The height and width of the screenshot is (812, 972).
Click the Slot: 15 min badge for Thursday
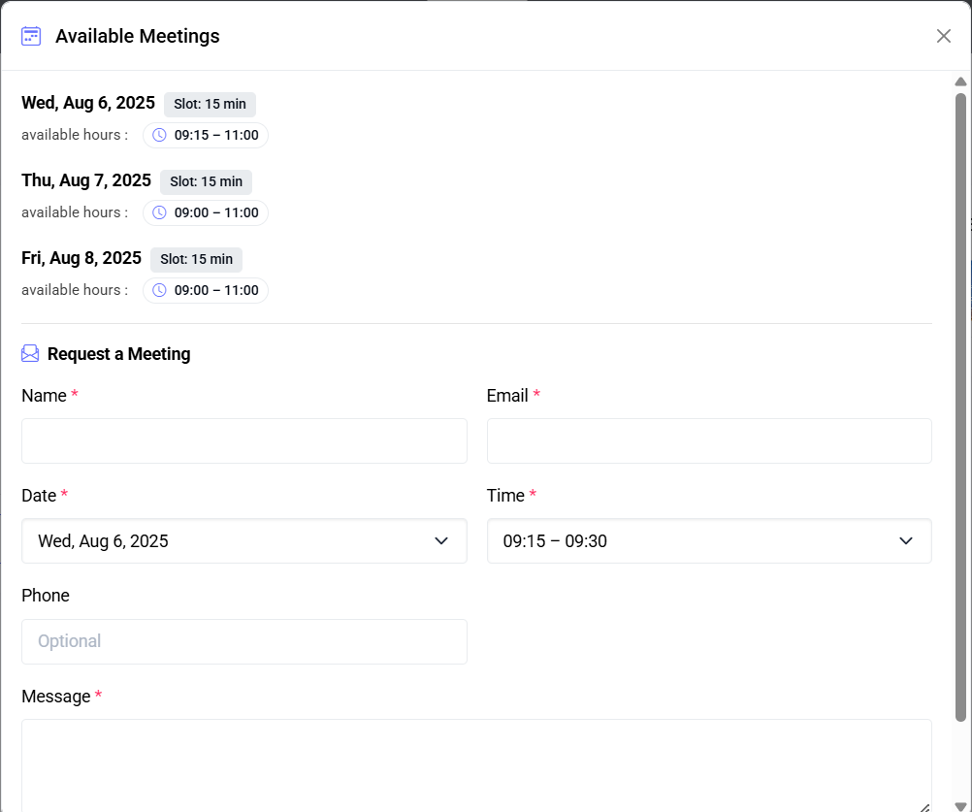tap(206, 181)
